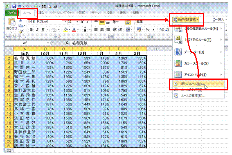This screenshot has height=155, width=232.
Task: Open the クリップボード pane launcher
Action: 25,37
